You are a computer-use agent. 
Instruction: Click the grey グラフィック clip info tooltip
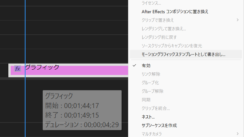[x=82, y=110]
